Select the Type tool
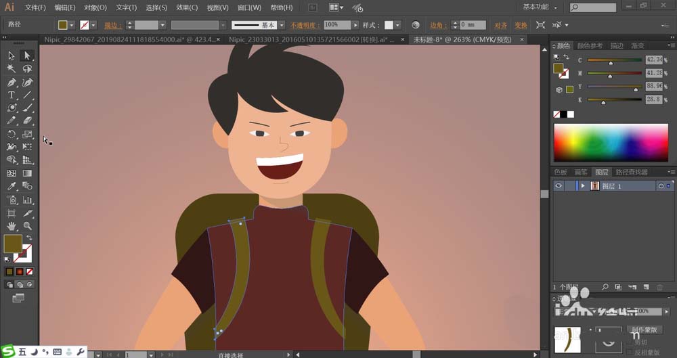This screenshot has width=677, height=358. [12, 95]
